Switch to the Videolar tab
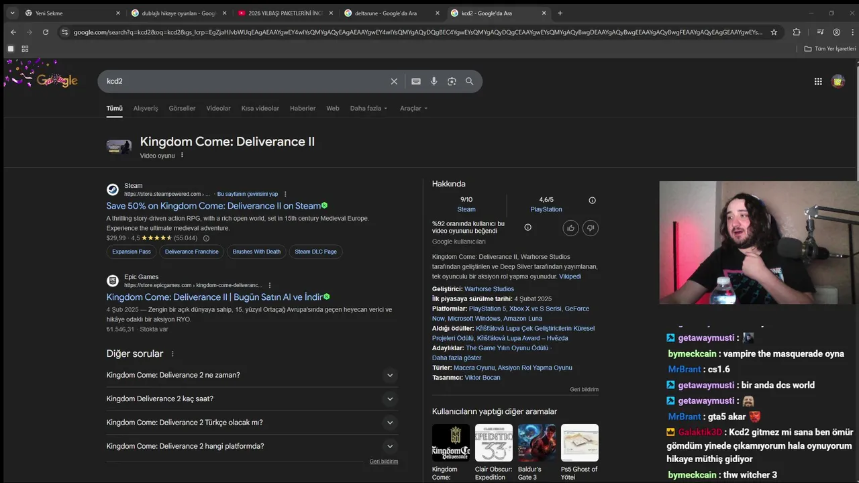The image size is (859, 483). [x=218, y=108]
